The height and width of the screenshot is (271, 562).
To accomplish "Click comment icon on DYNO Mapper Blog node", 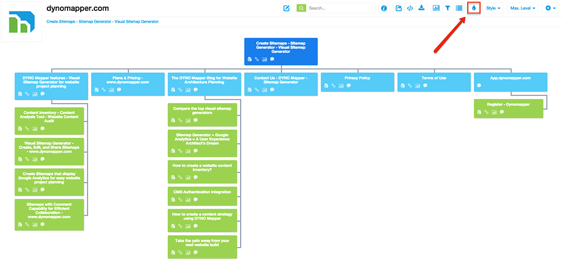I will coord(195,89).
